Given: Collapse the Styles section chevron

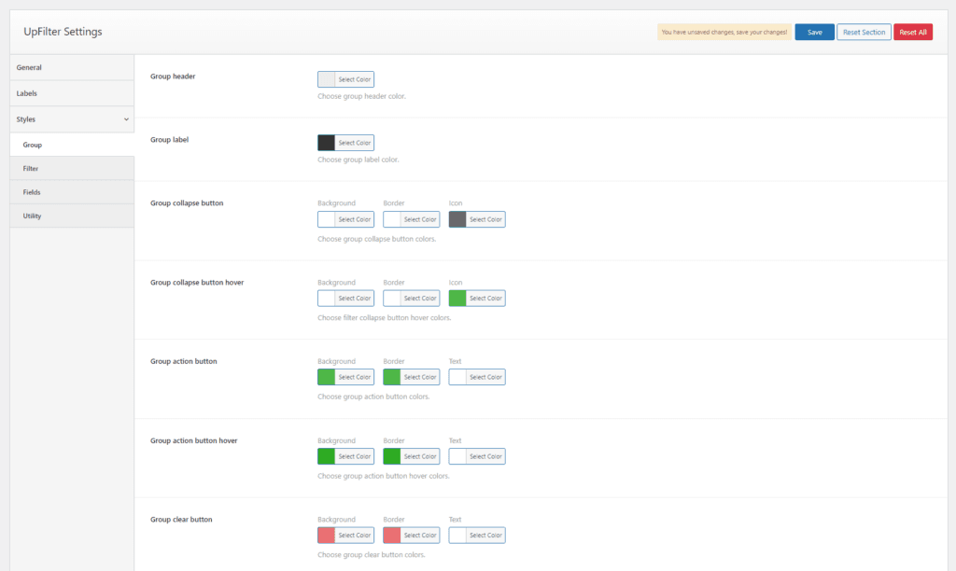Looking at the screenshot, I should pos(126,119).
